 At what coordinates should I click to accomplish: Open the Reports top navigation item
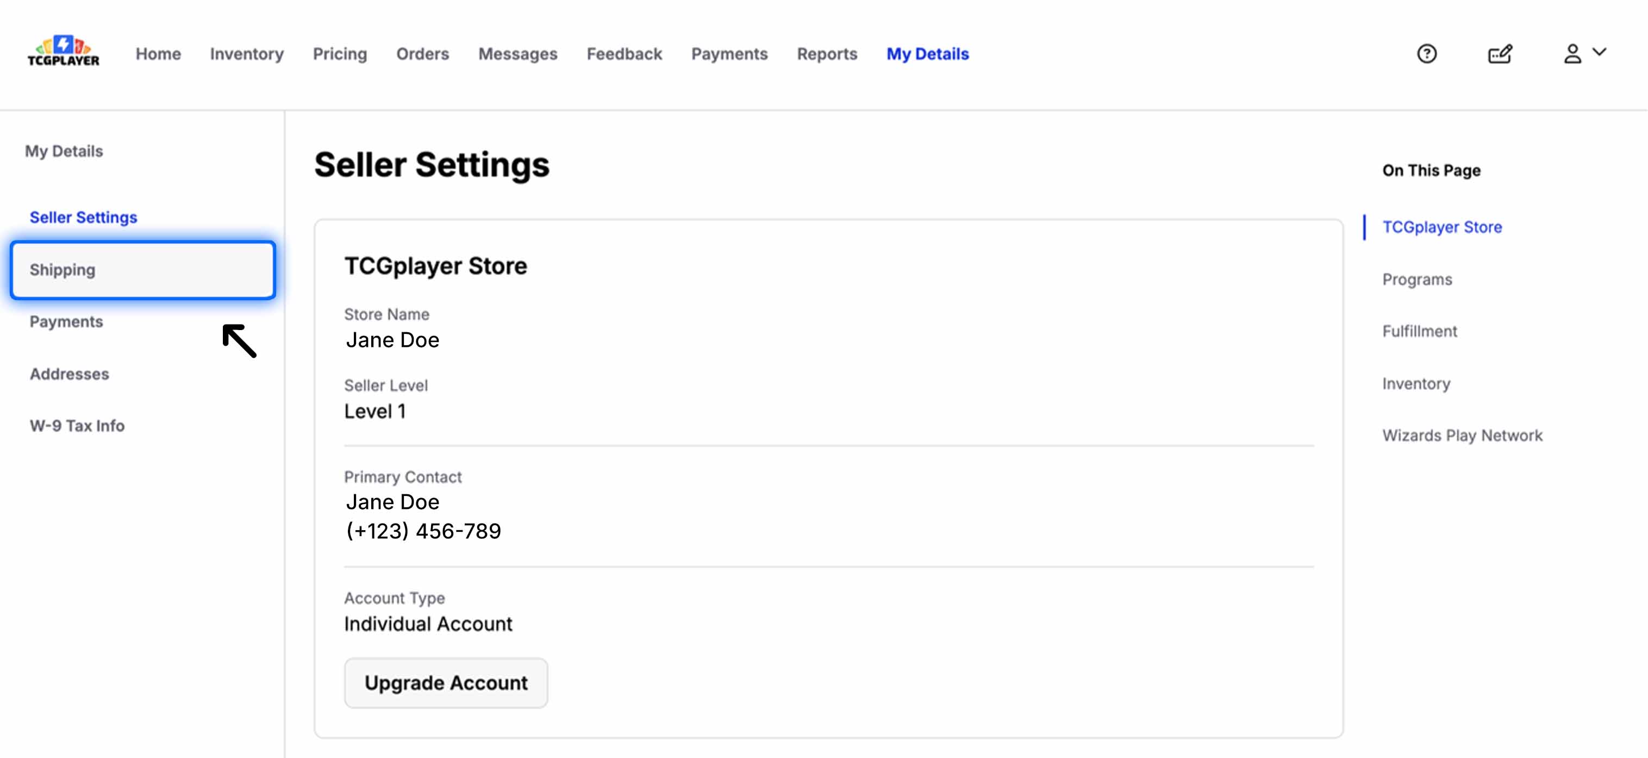(x=827, y=54)
